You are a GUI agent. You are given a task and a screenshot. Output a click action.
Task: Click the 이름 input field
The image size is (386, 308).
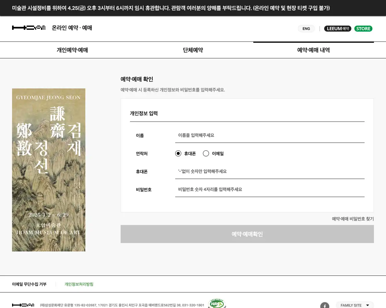[270, 135]
